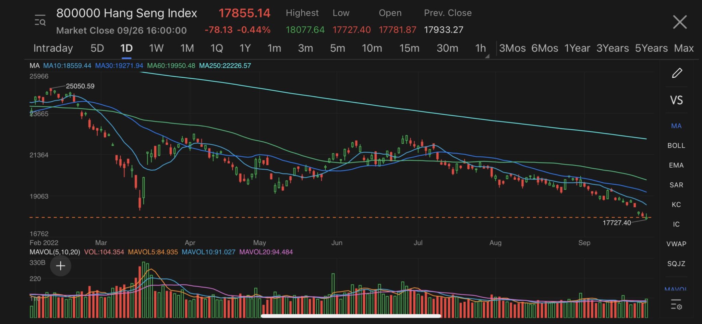Open indicator settings list icon
The width and height of the screenshot is (702, 324).
676,304
